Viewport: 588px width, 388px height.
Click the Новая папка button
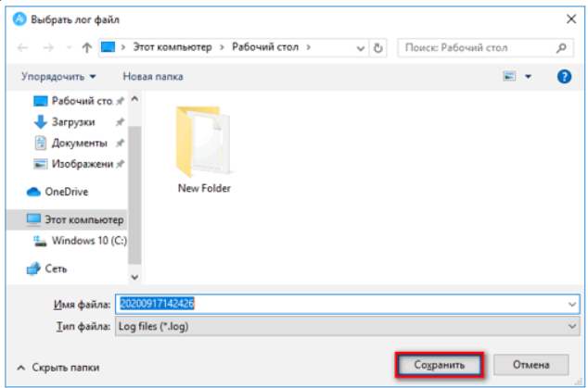[x=153, y=76]
